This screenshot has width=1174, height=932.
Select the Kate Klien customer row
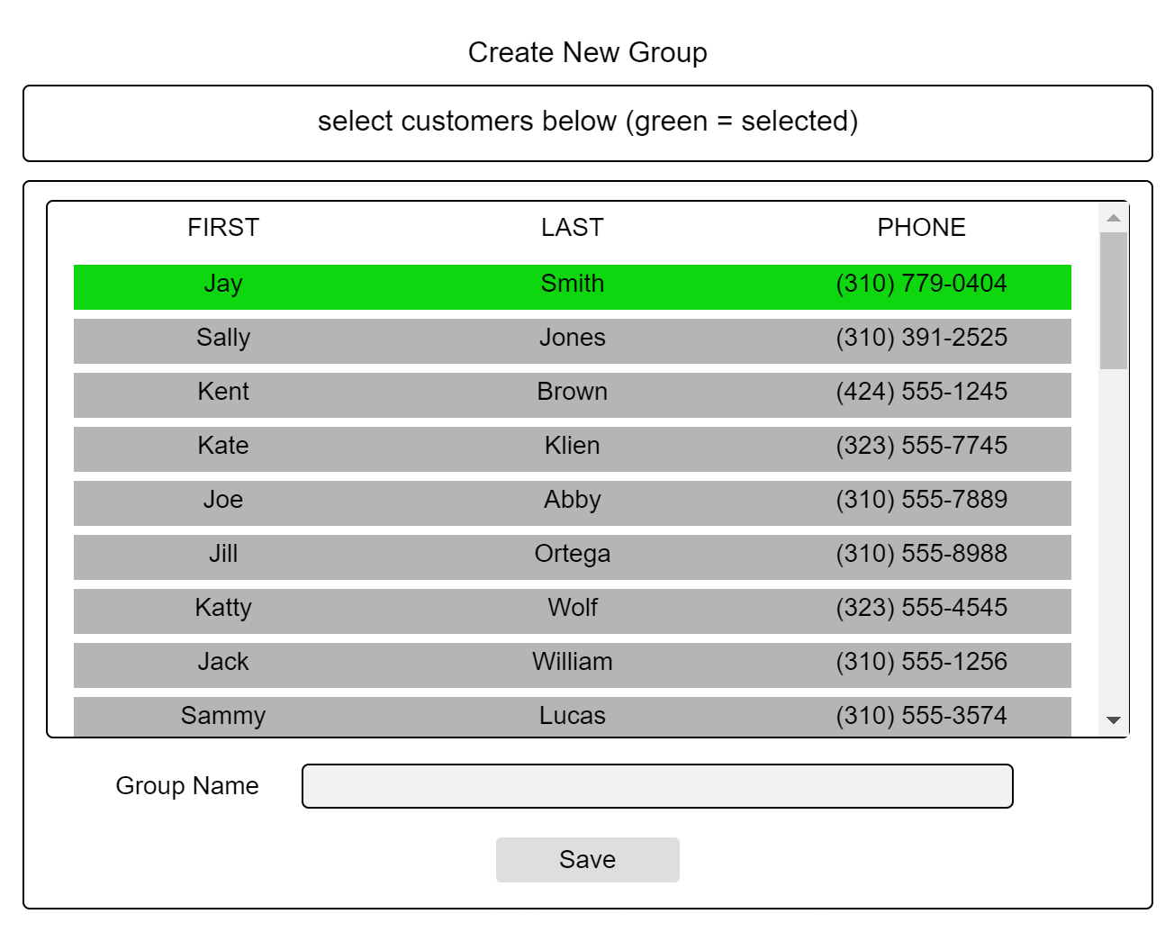(x=572, y=448)
